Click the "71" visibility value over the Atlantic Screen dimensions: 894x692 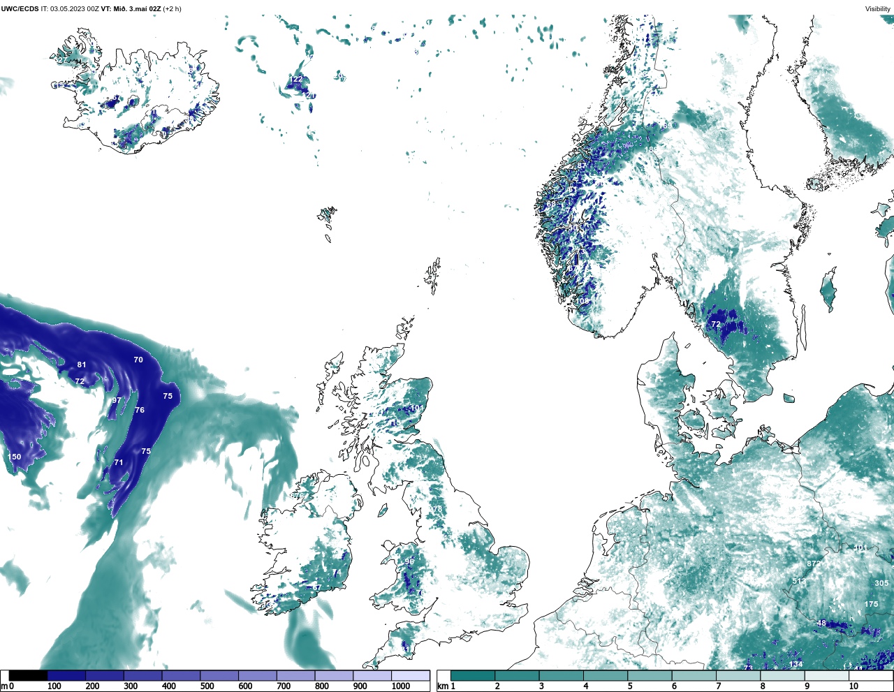coord(119,462)
